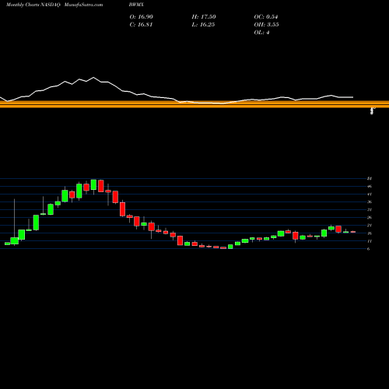Select the Monthly Charts NASDAQ title text
This screenshot has width=389, height=389.
[x=33, y=5]
